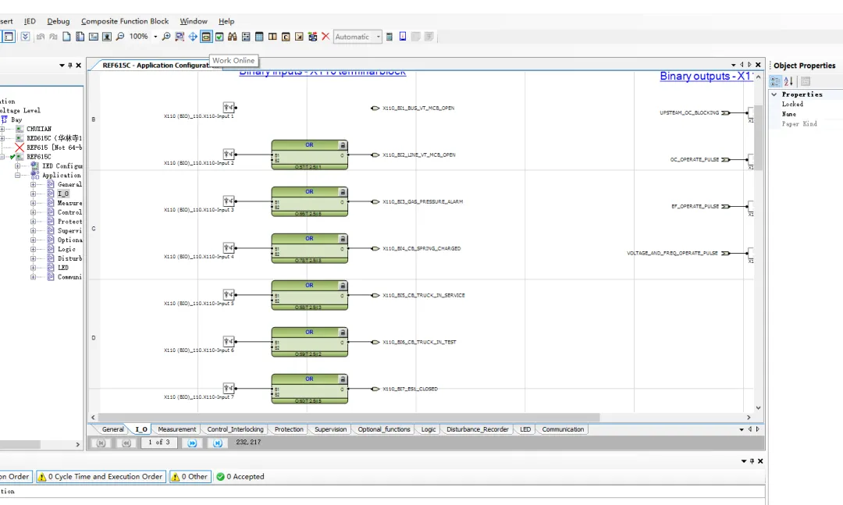Click the validate green checkmark toolbar icon

coord(219,37)
